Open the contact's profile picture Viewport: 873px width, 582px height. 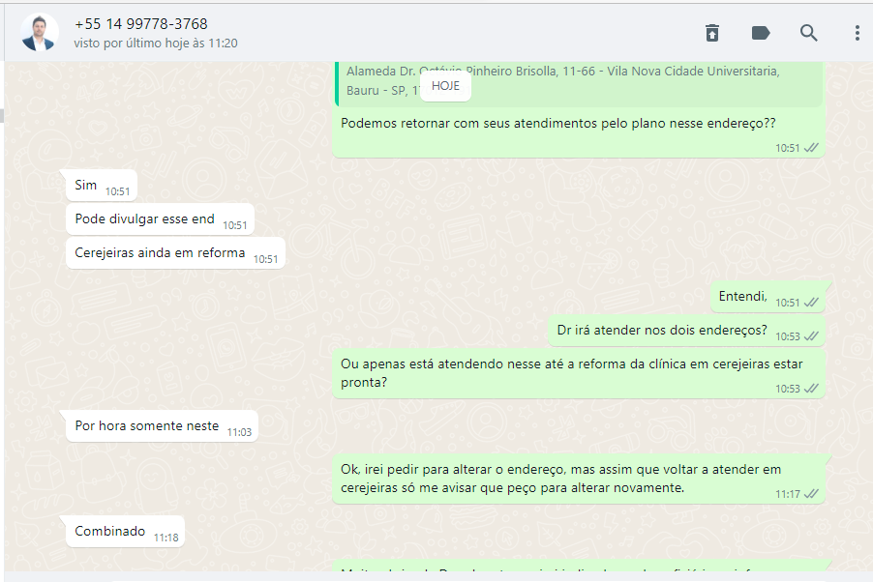pyautogui.click(x=40, y=33)
